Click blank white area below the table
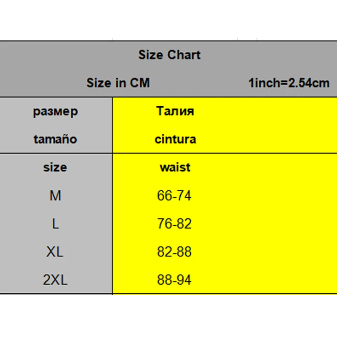 pos(168,316)
